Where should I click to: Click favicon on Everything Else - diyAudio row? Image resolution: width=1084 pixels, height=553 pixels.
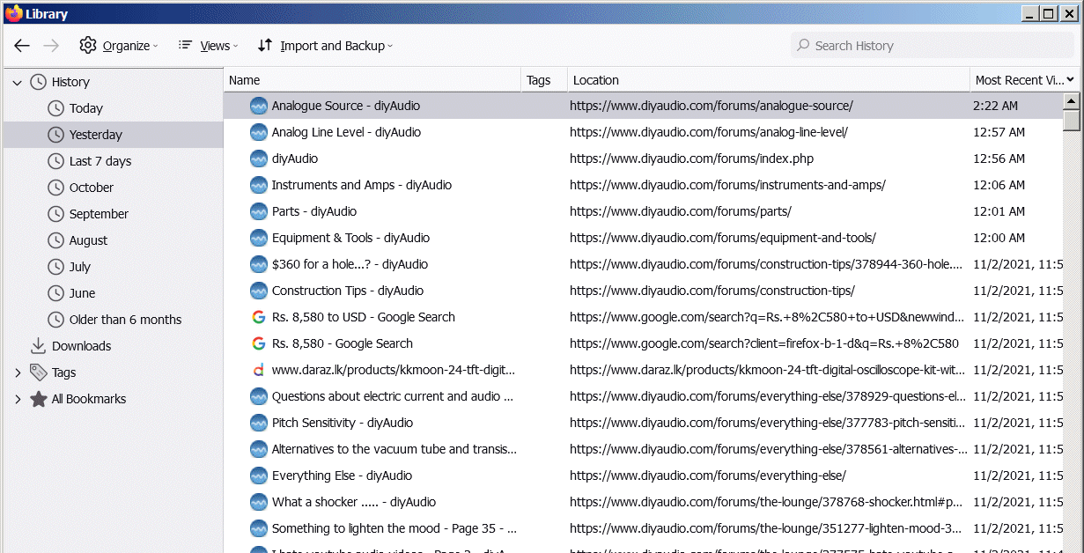pyautogui.click(x=258, y=476)
